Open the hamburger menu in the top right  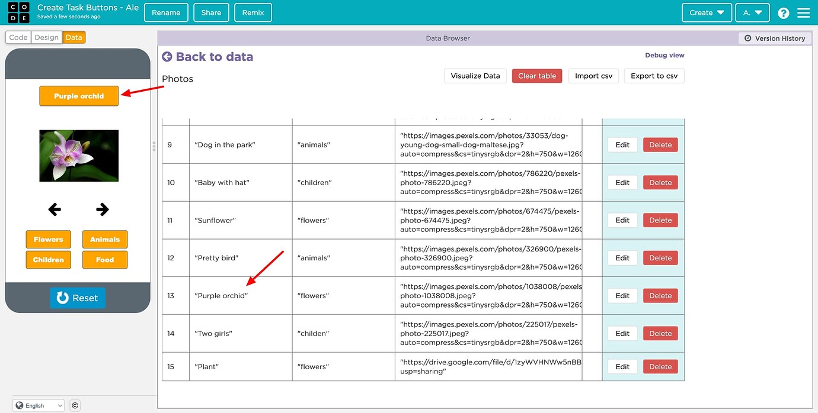click(804, 12)
